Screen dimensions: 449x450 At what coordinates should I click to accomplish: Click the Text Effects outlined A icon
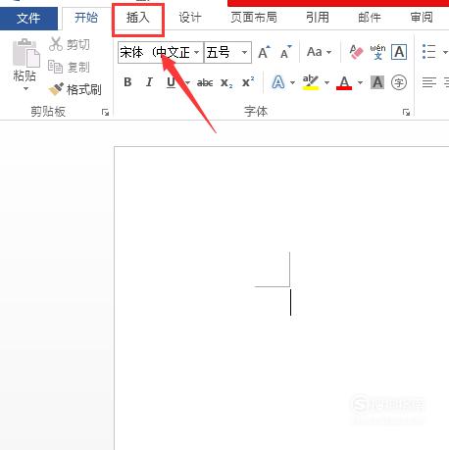pos(278,82)
